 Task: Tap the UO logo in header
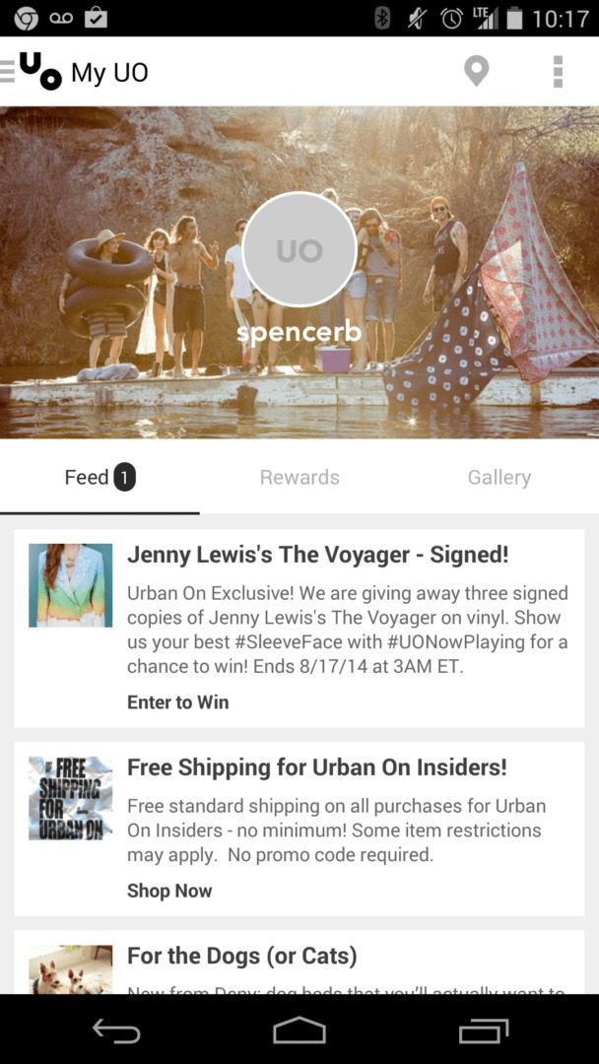(x=40, y=71)
